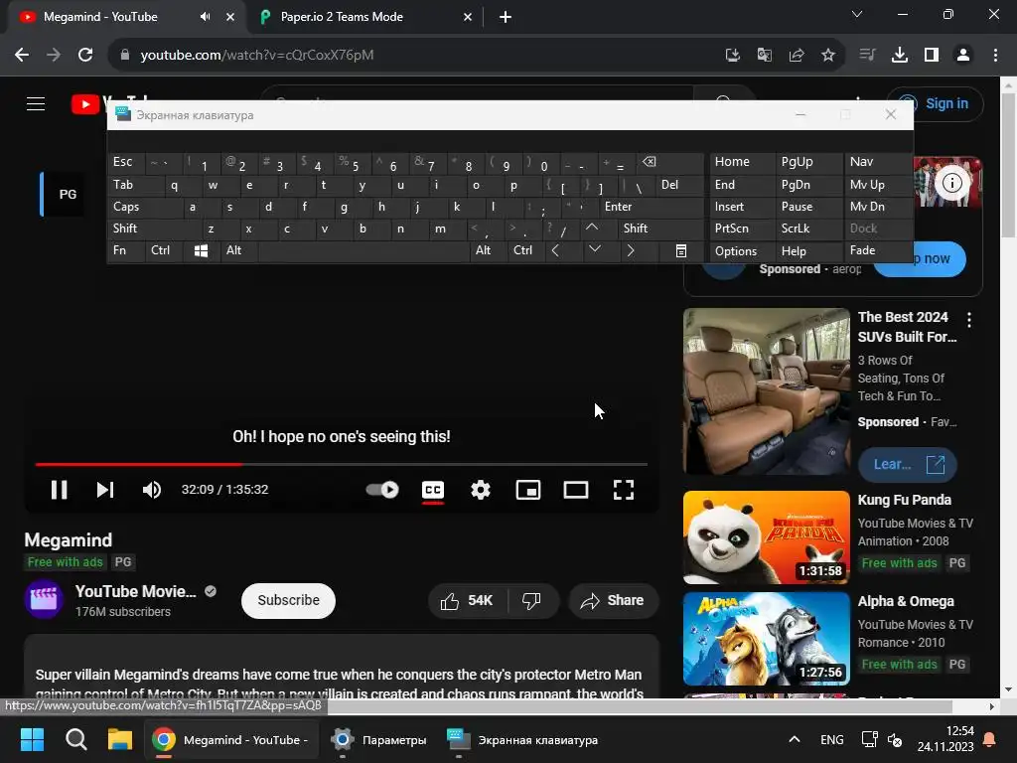Image resolution: width=1017 pixels, height=763 pixels.
Task: Open the player settings gear
Action: tap(480, 490)
